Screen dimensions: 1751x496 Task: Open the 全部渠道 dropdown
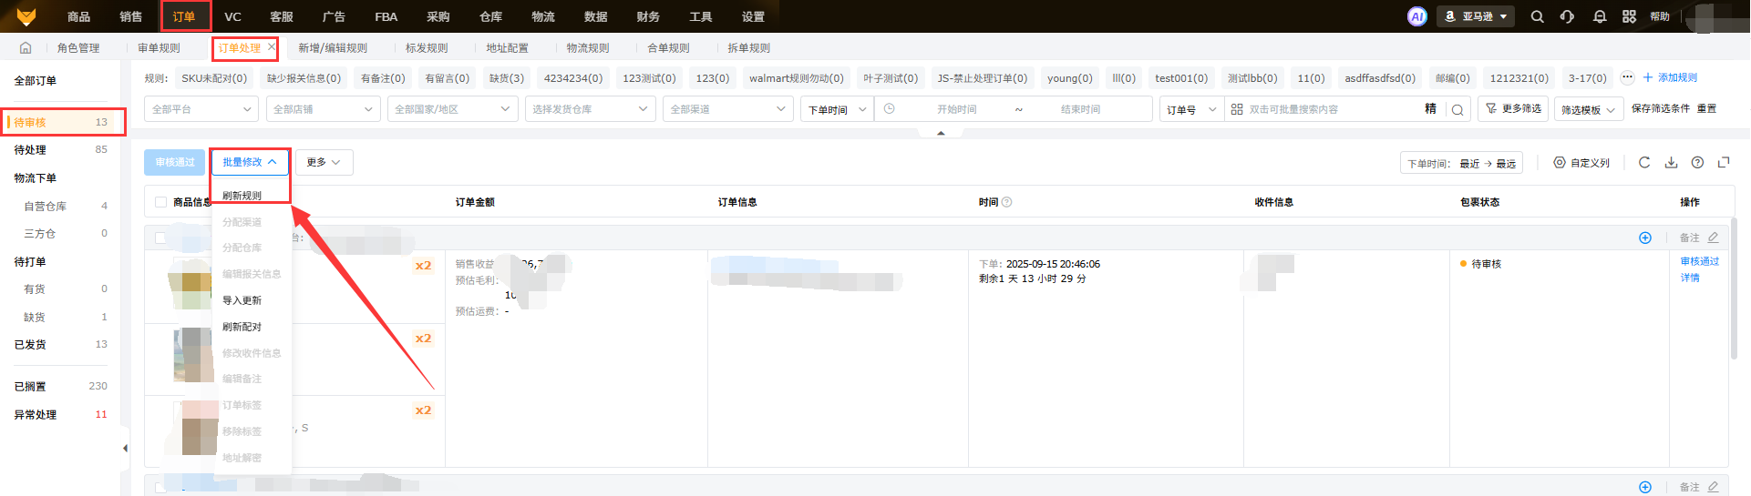[x=728, y=109]
